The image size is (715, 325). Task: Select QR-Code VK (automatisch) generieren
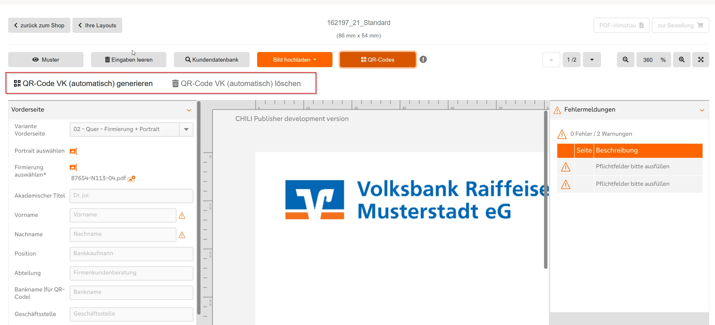pyautogui.click(x=83, y=83)
